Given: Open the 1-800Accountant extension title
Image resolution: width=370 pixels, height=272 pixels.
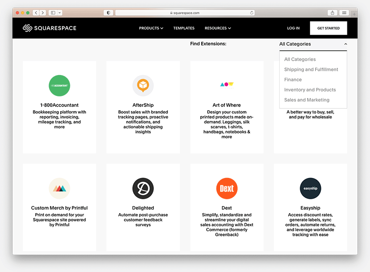Looking at the screenshot, I should (60, 105).
